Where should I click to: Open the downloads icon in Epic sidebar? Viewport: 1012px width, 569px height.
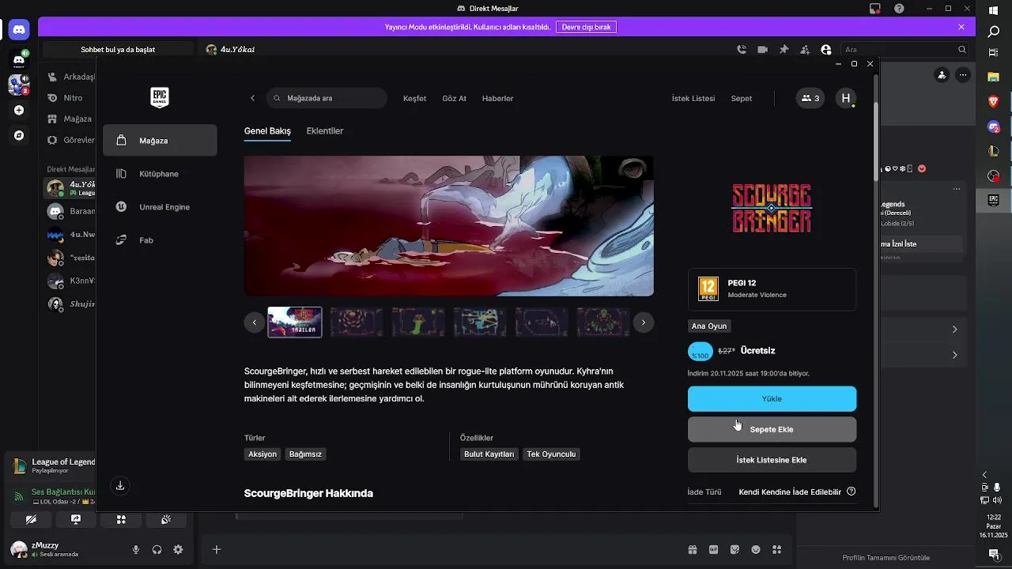click(x=120, y=485)
